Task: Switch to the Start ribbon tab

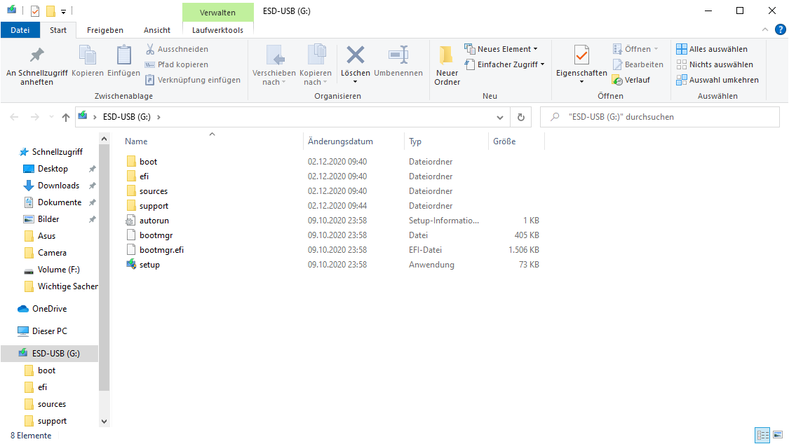Action: (58, 30)
